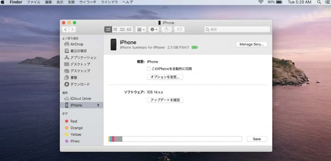Open the Finder menu

(16, 2)
